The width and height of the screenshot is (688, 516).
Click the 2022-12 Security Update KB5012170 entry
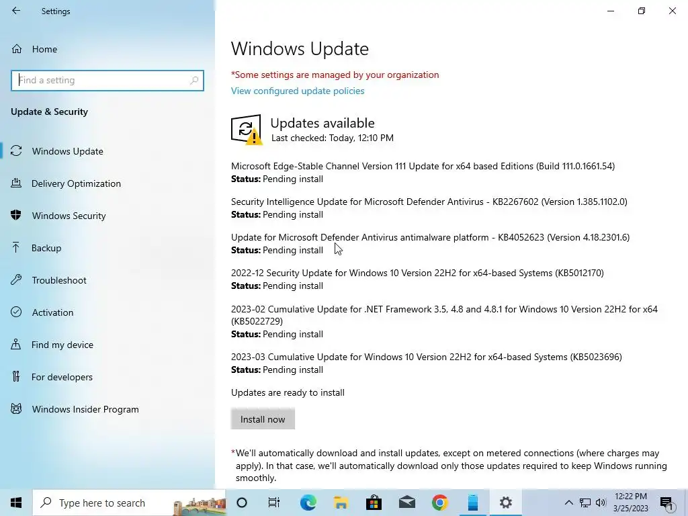[x=417, y=279]
